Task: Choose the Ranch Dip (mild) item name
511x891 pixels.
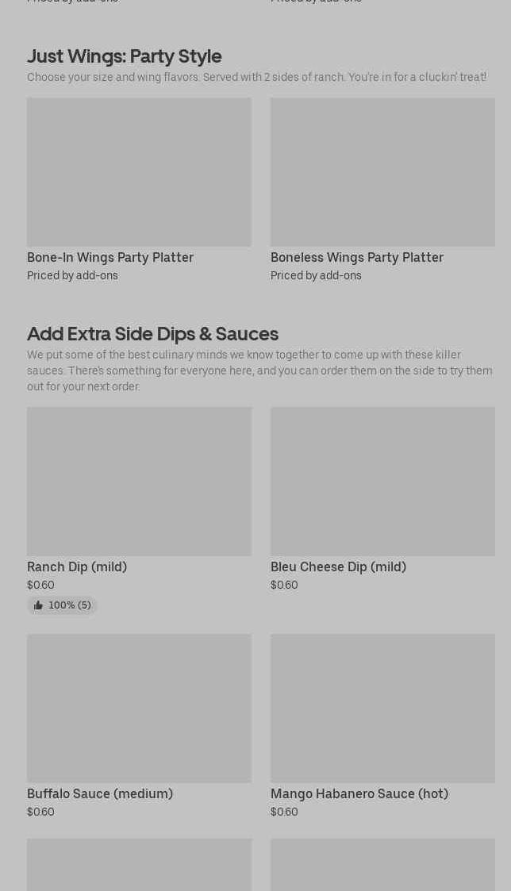Action: coord(77,566)
